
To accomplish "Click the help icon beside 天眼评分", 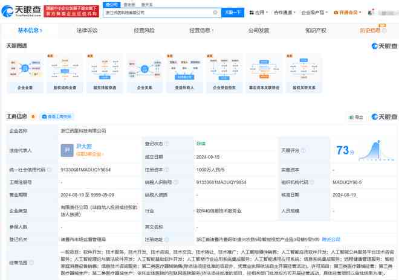I will [303, 150].
